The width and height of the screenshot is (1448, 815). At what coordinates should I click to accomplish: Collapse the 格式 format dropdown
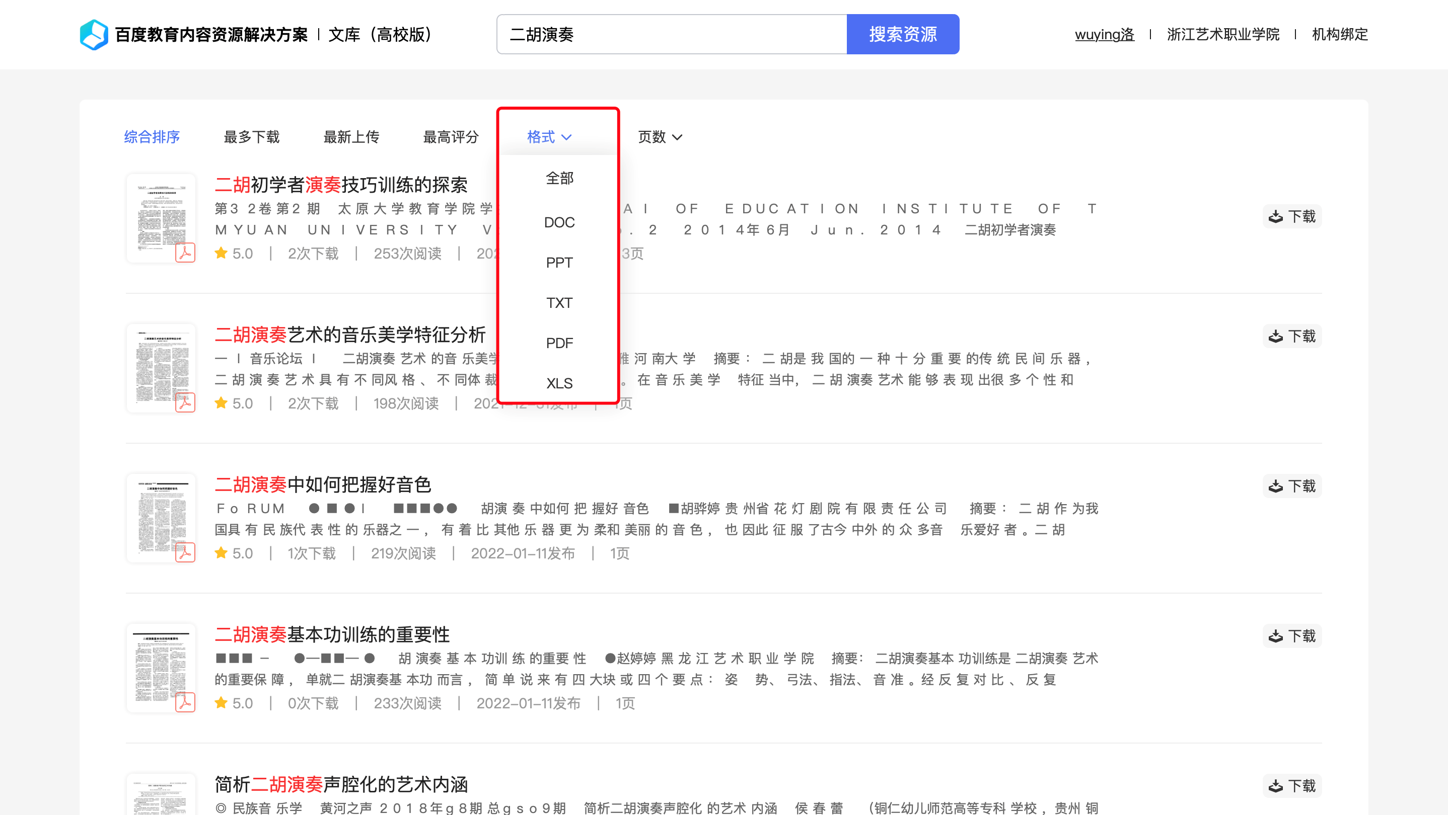point(549,136)
